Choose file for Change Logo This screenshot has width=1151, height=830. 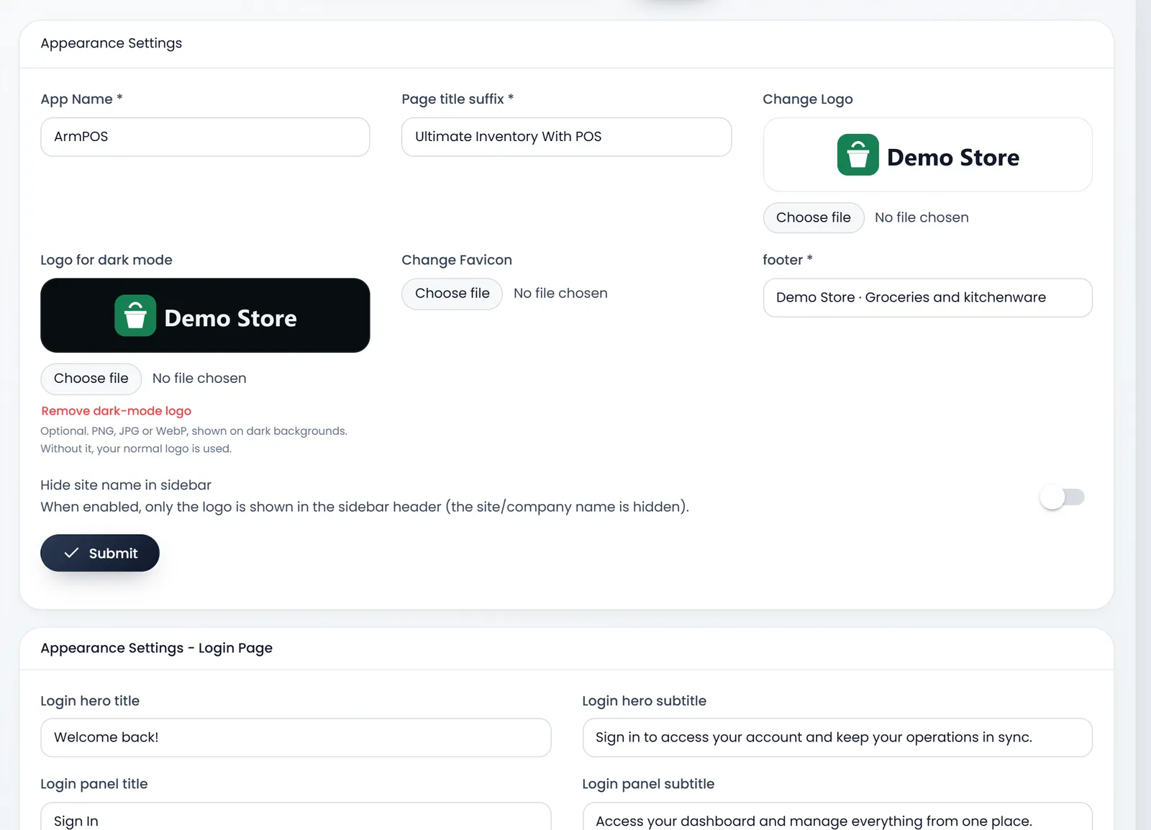pyautogui.click(x=814, y=217)
